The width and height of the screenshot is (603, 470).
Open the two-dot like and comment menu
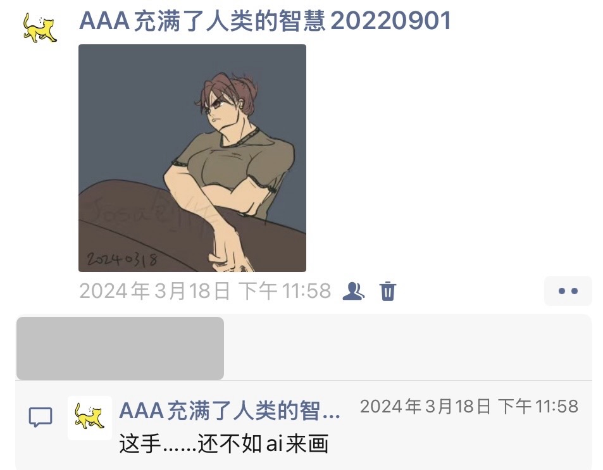pyautogui.click(x=568, y=291)
